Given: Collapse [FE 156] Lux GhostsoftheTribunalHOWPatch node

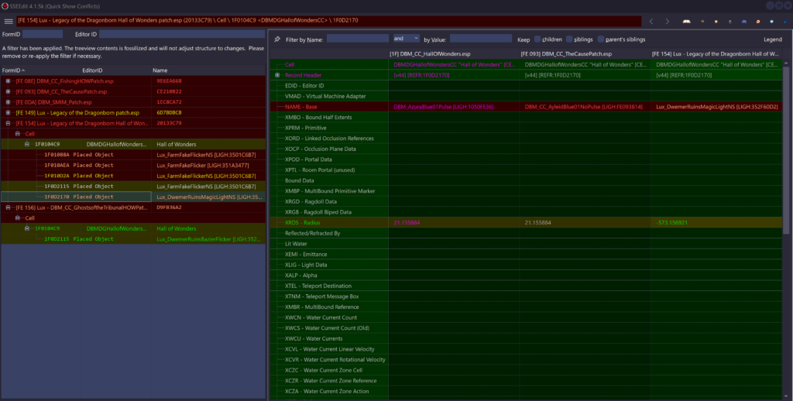Looking at the screenshot, I should click(x=8, y=207).
